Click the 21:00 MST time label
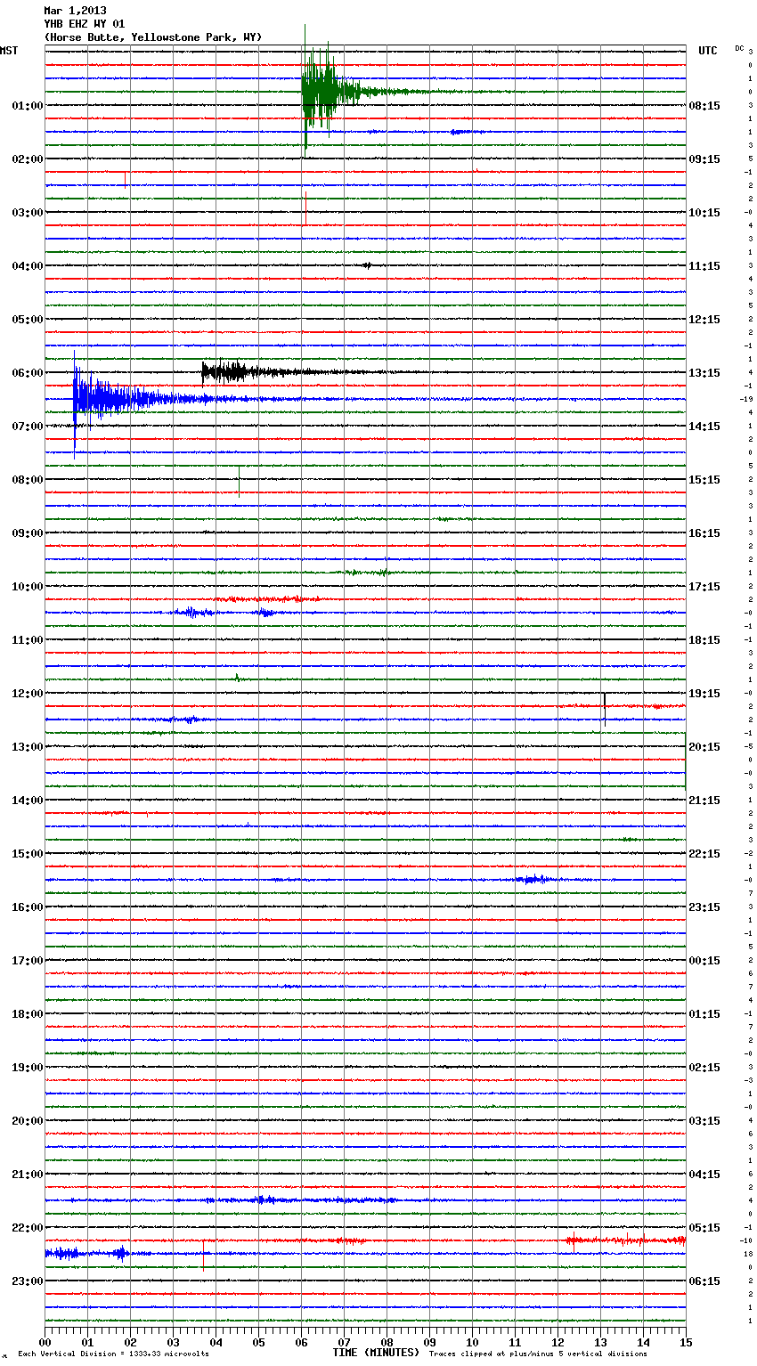Image resolution: width=757 pixels, height=1366 pixels. [28, 1175]
